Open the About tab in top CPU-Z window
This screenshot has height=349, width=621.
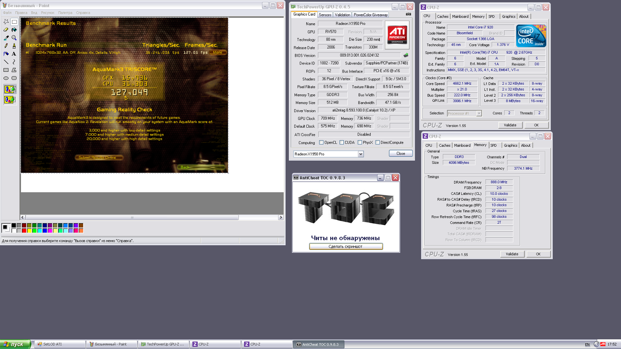pos(524,17)
